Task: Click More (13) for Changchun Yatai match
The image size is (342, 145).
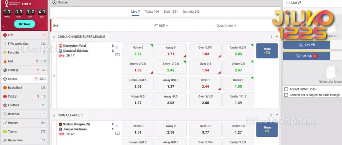Action: [267, 51]
